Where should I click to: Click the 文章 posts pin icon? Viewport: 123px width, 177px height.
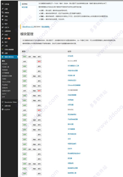3,9
